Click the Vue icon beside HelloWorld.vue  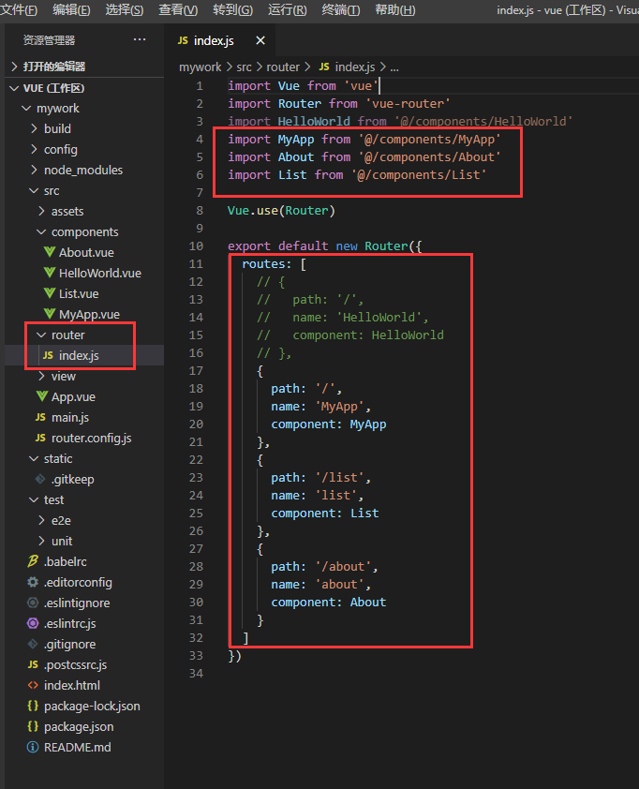(x=50, y=273)
